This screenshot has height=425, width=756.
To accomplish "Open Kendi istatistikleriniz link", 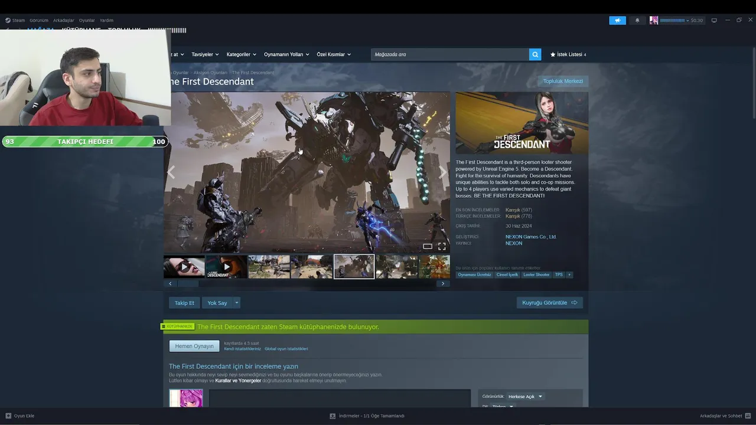I will pos(242,349).
